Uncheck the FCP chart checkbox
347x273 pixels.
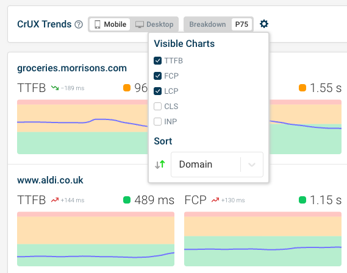point(157,76)
